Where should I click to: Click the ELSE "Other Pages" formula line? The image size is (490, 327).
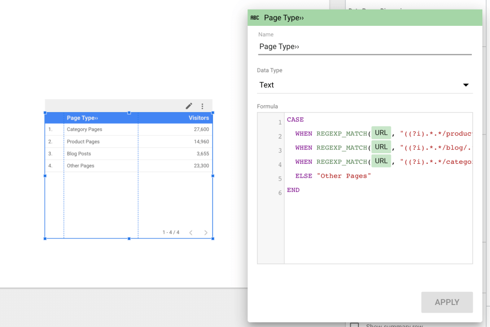pos(333,176)
